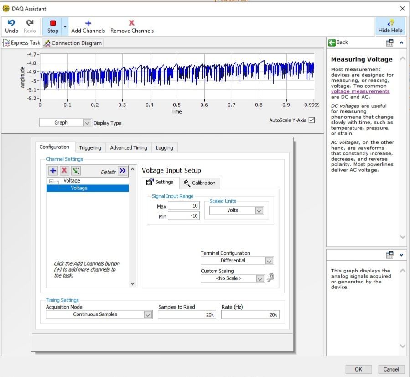410x377 pixels.
Task: Open the Connection Diagram tab
Action: click(x=73, y=43)
